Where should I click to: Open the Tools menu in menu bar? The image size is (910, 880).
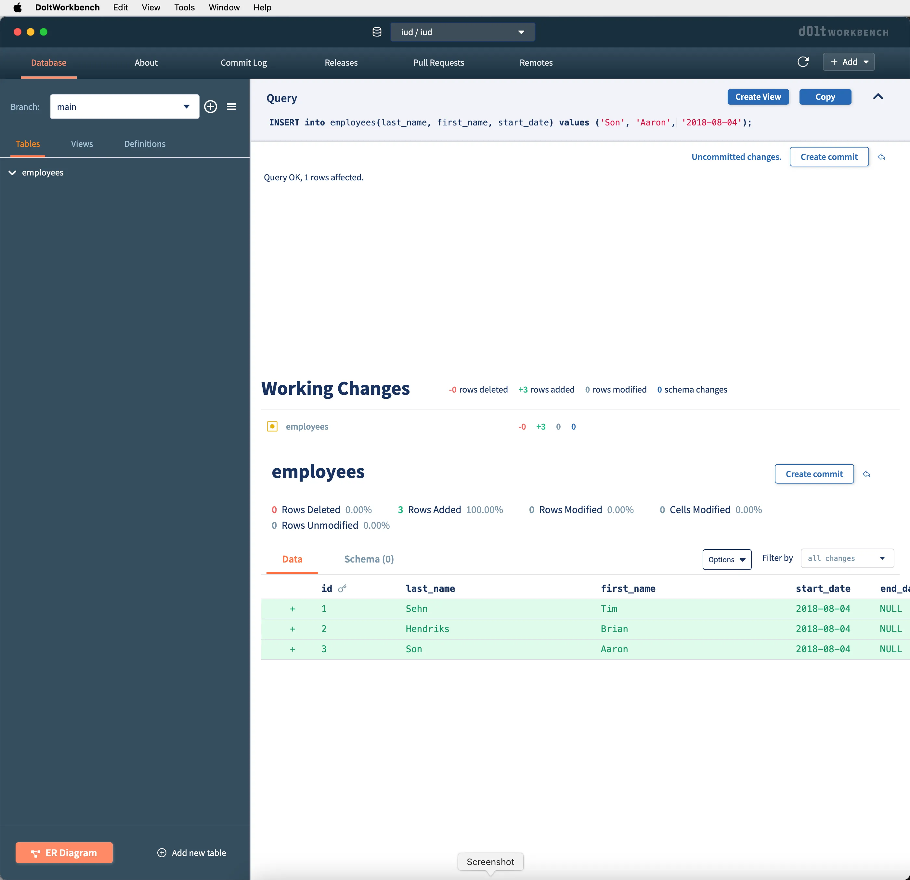coord(184,7)
